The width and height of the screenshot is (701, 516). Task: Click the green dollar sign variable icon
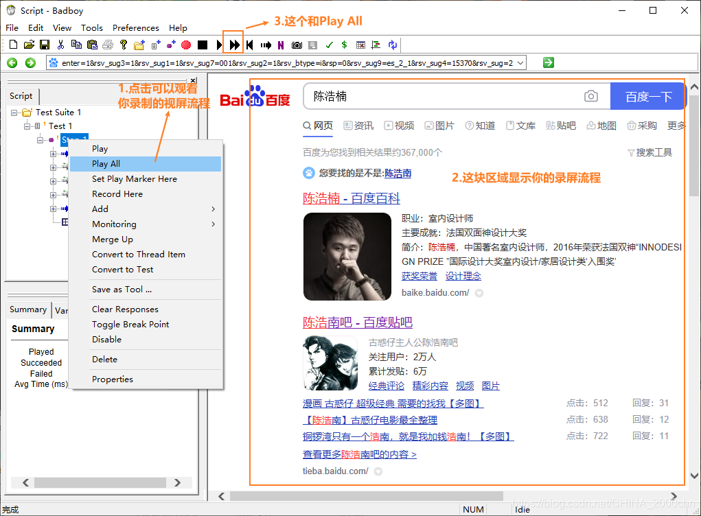click(344, 45)
